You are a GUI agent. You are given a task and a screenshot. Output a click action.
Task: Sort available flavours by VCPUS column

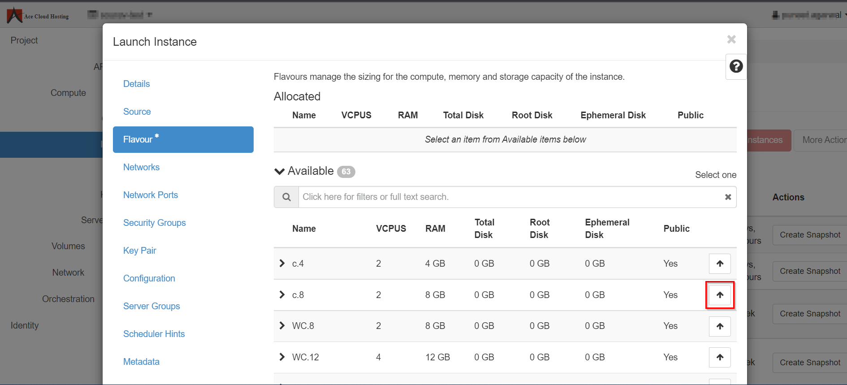(391, 229)
